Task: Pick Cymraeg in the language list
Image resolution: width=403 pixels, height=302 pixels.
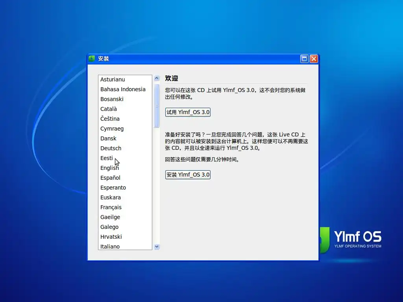Action: click(125, 129)
